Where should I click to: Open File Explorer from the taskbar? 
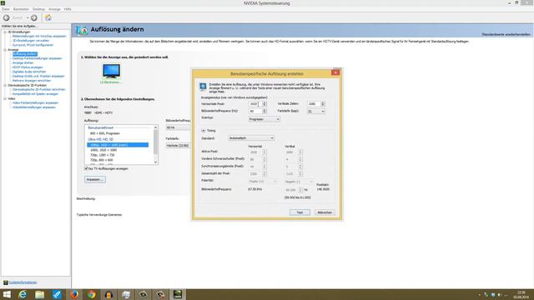tap(40, 294)
